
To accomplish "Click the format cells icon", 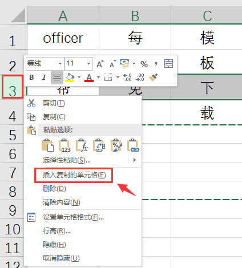I will click(31, 217).
